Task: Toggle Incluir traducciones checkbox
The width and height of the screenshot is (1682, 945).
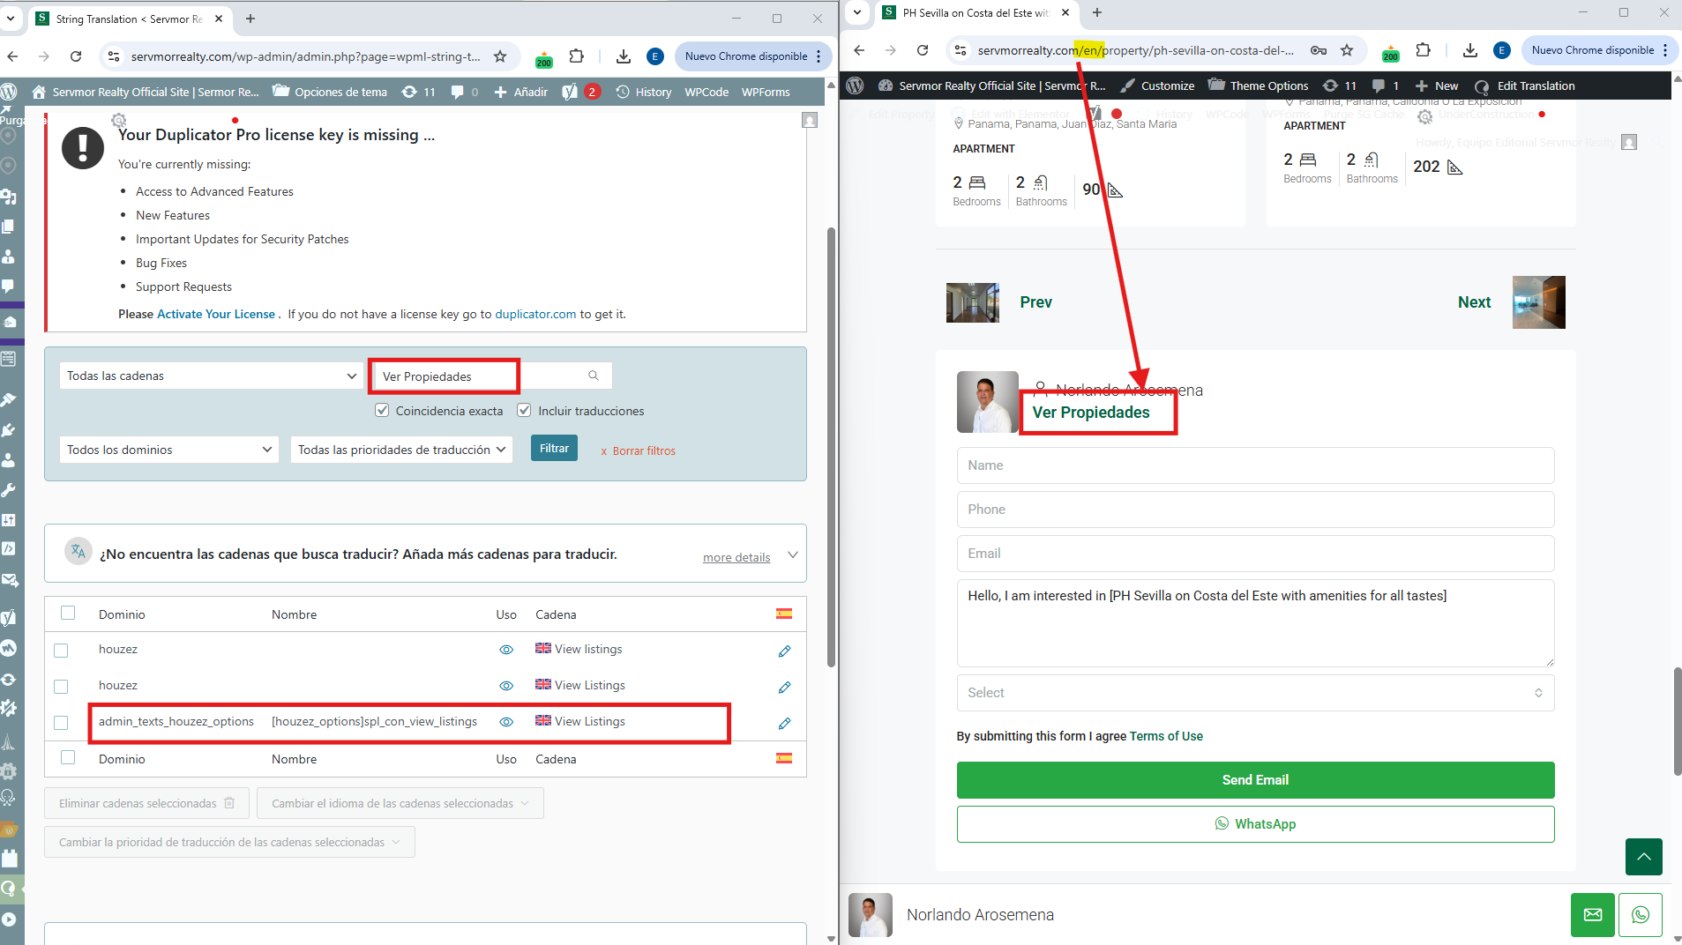Action: click(524, 410)
